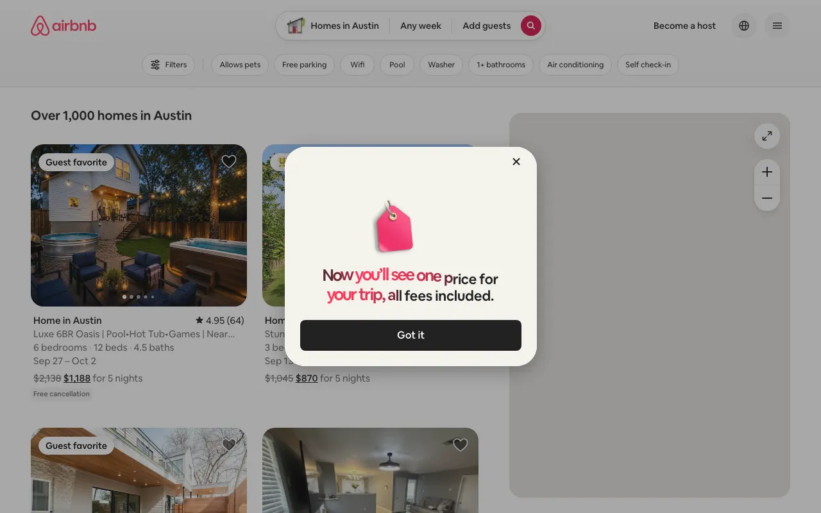This screenshot has height=513, width=821.
Task: Open the Add guests selector
Action: tap(486, 26)
